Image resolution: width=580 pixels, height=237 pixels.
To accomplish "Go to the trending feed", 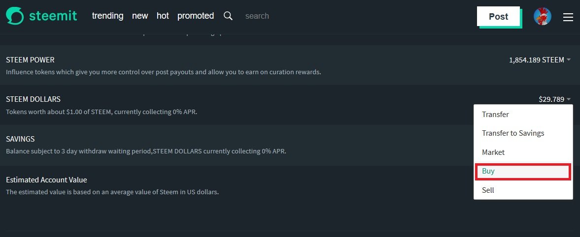I will (x=107, y=16).
